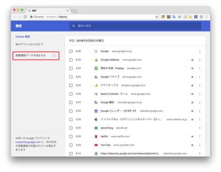Open the Chrome three-dot menu
Viewport: 221px width, 172px height.
206,17
